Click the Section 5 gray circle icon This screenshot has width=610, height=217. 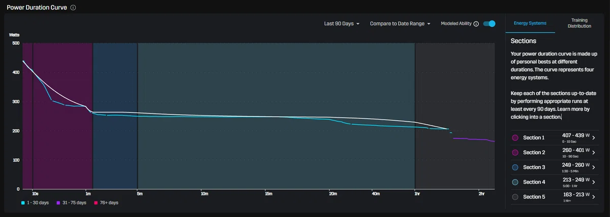515,197
